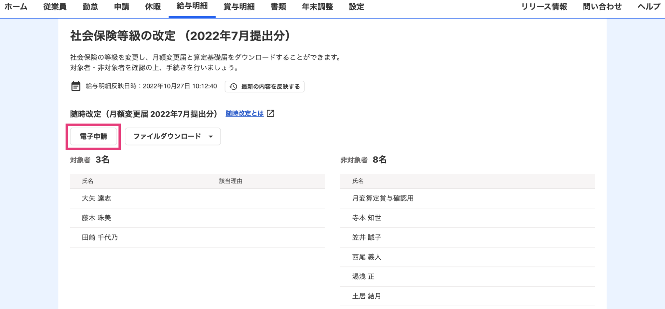Screen dimensions: 665x309
Task: Click the clock icon on 最新の内容を反映する button
Action: pyautogui.click(x=233, y=87)
